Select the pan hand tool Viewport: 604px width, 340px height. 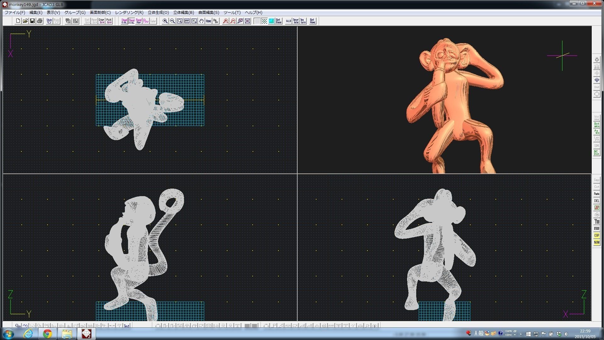tap(201, 21)
